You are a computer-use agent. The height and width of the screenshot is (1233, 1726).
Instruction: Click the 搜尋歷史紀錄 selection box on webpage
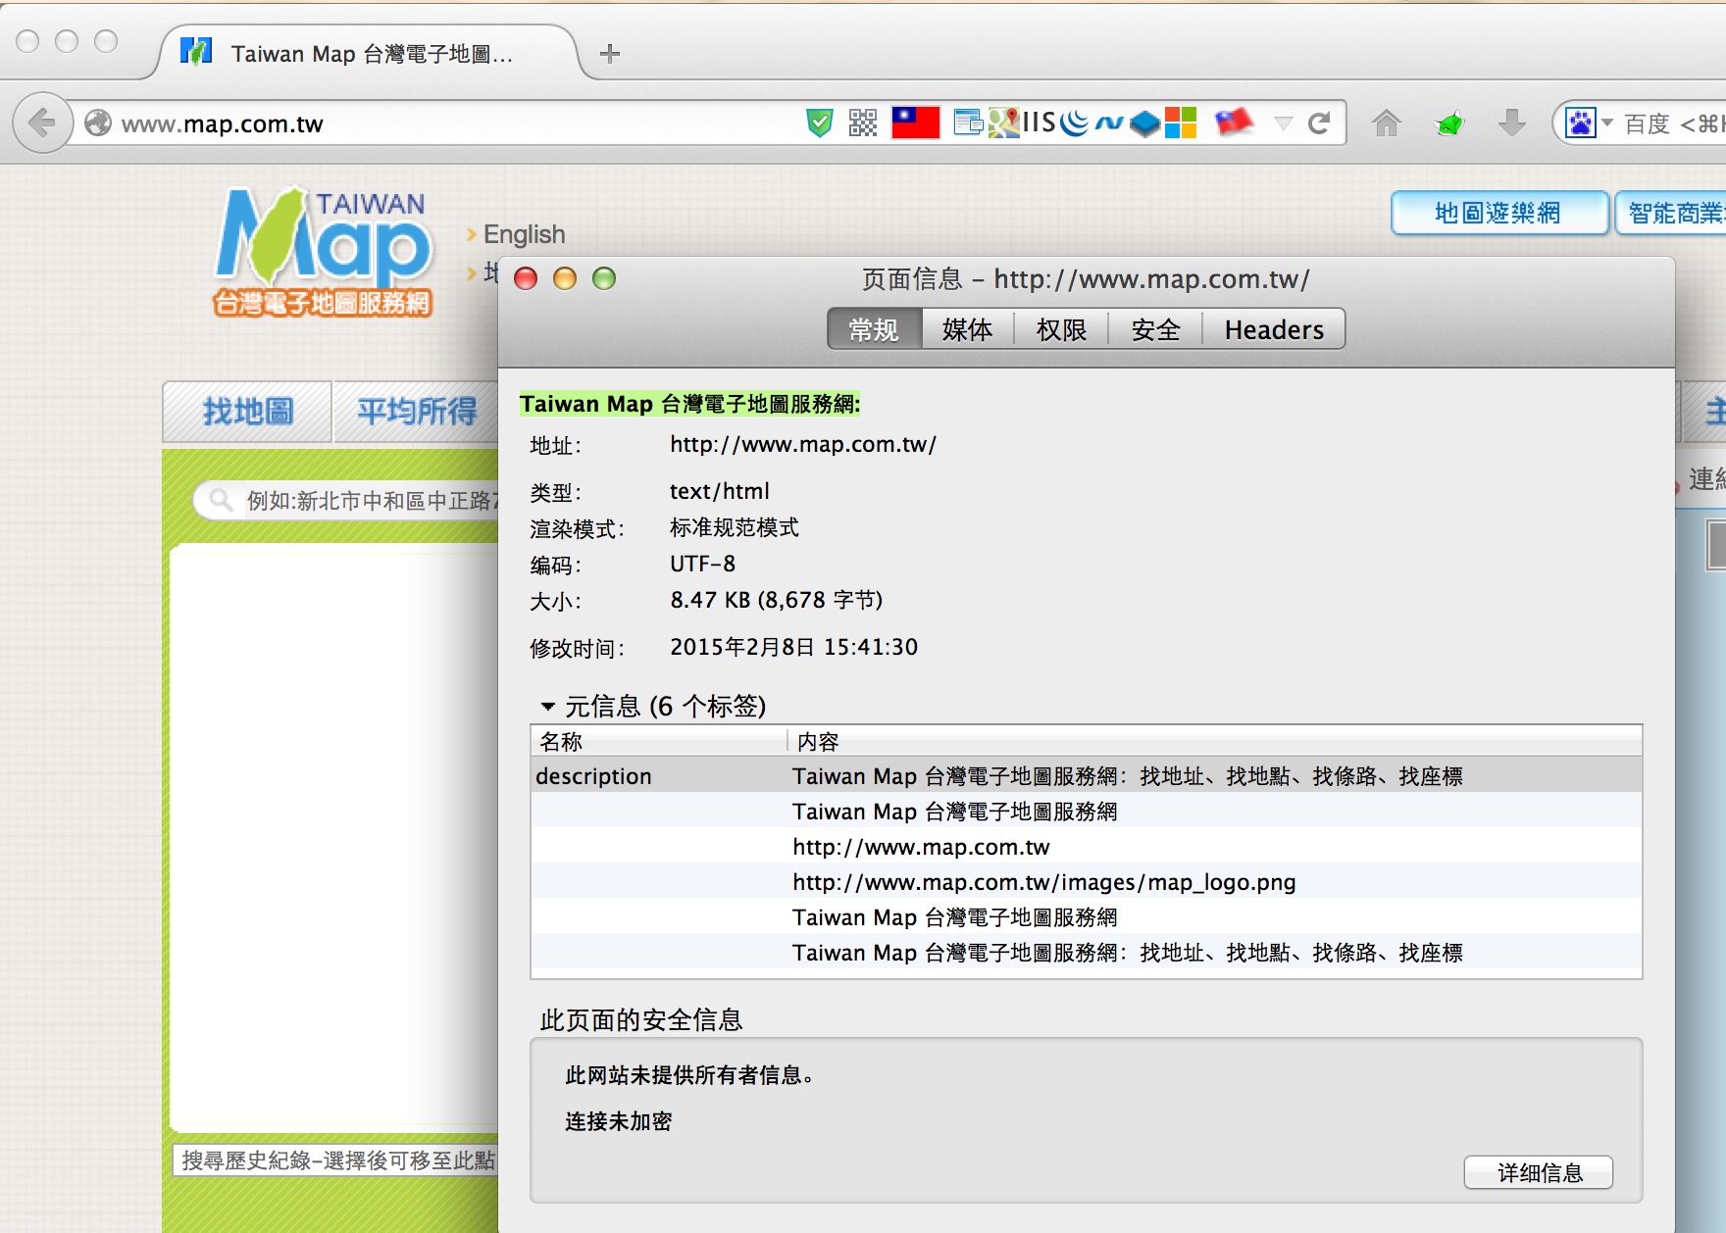334,1160
